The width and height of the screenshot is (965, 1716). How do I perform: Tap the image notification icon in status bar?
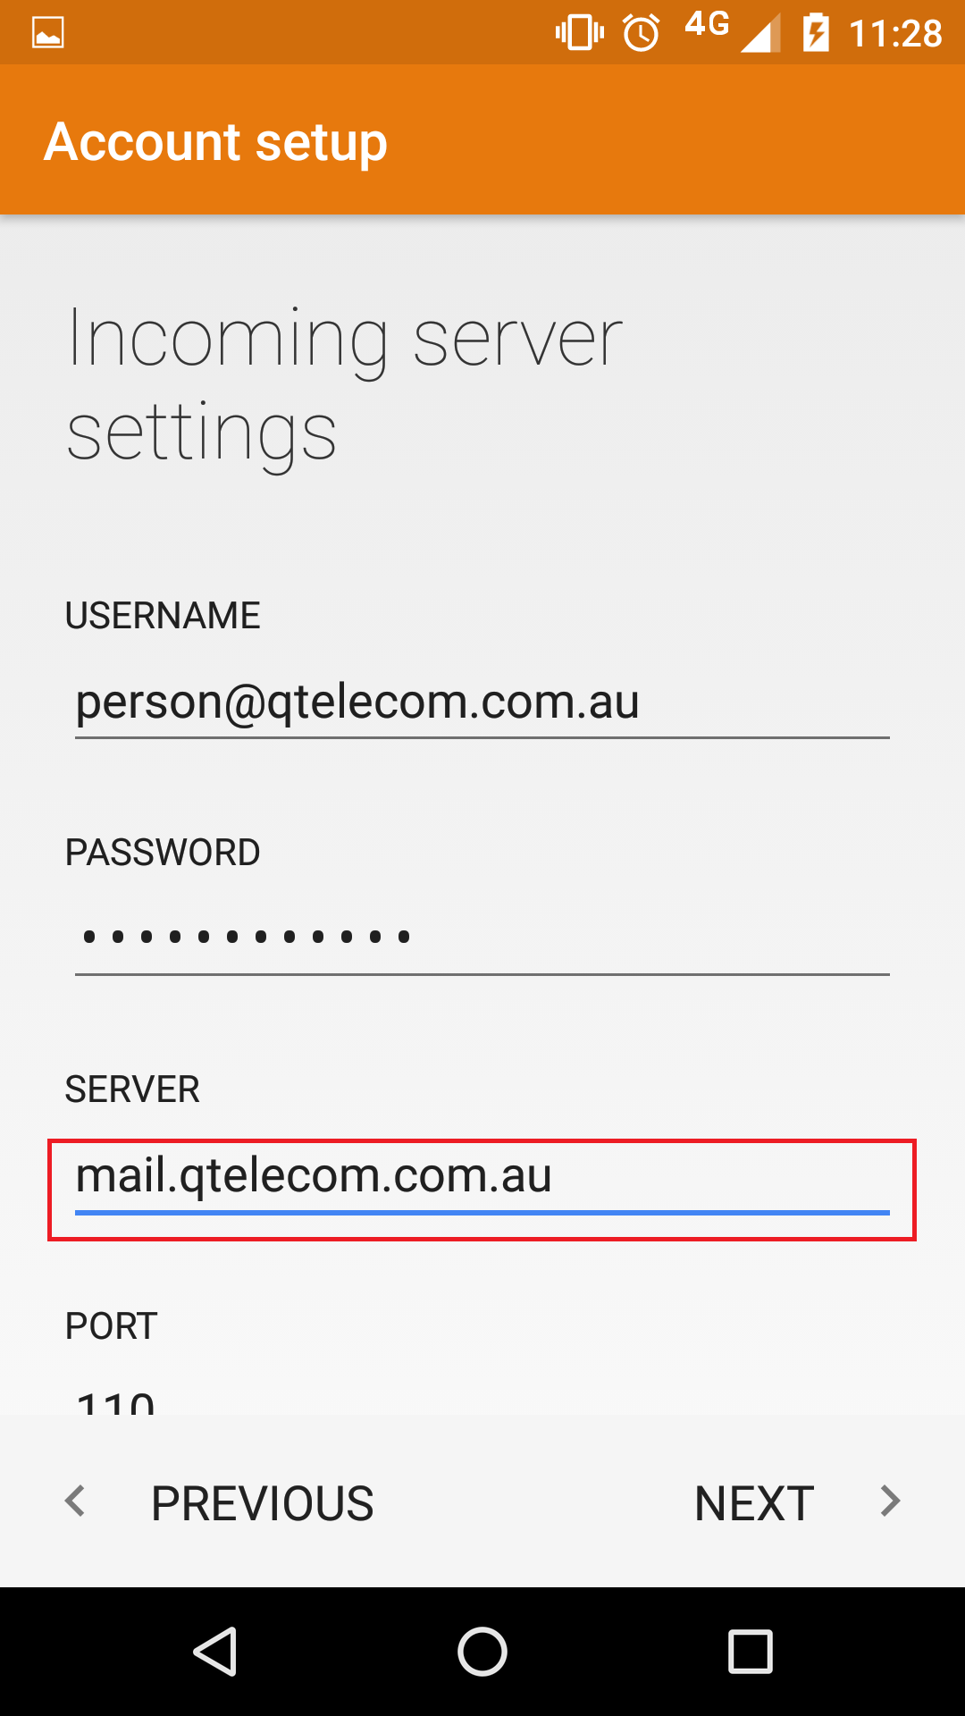47,33
